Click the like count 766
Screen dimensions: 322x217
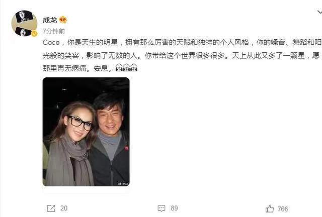(283, 209)
